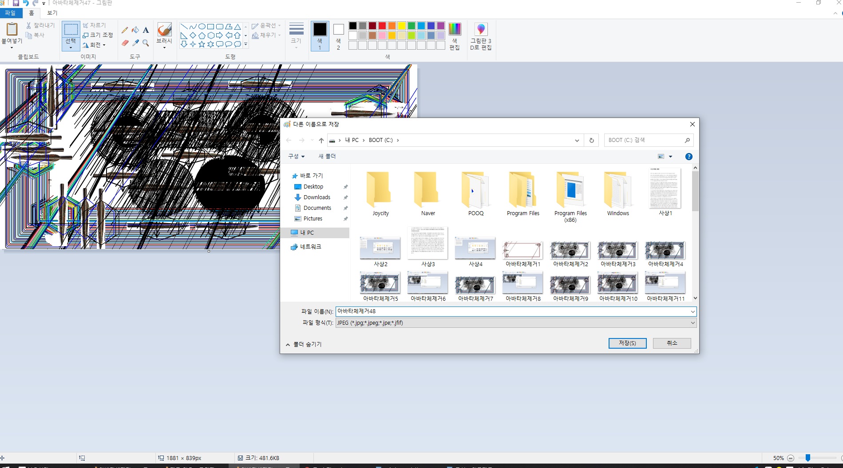
Task: Select 네트워크 in the navigation pane
Action: point(311,247)
